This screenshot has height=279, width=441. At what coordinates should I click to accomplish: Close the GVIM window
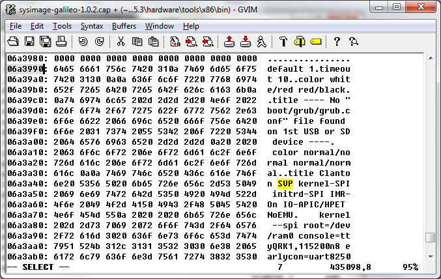(421, 7)
